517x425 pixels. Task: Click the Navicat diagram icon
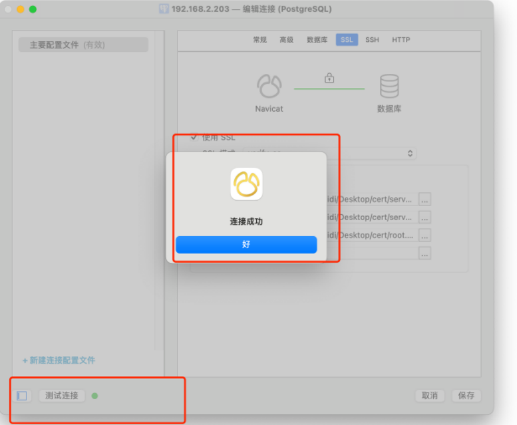269,86
